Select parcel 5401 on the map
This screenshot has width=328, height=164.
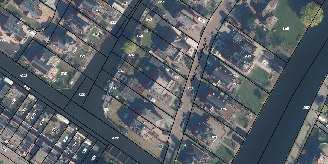236,84
